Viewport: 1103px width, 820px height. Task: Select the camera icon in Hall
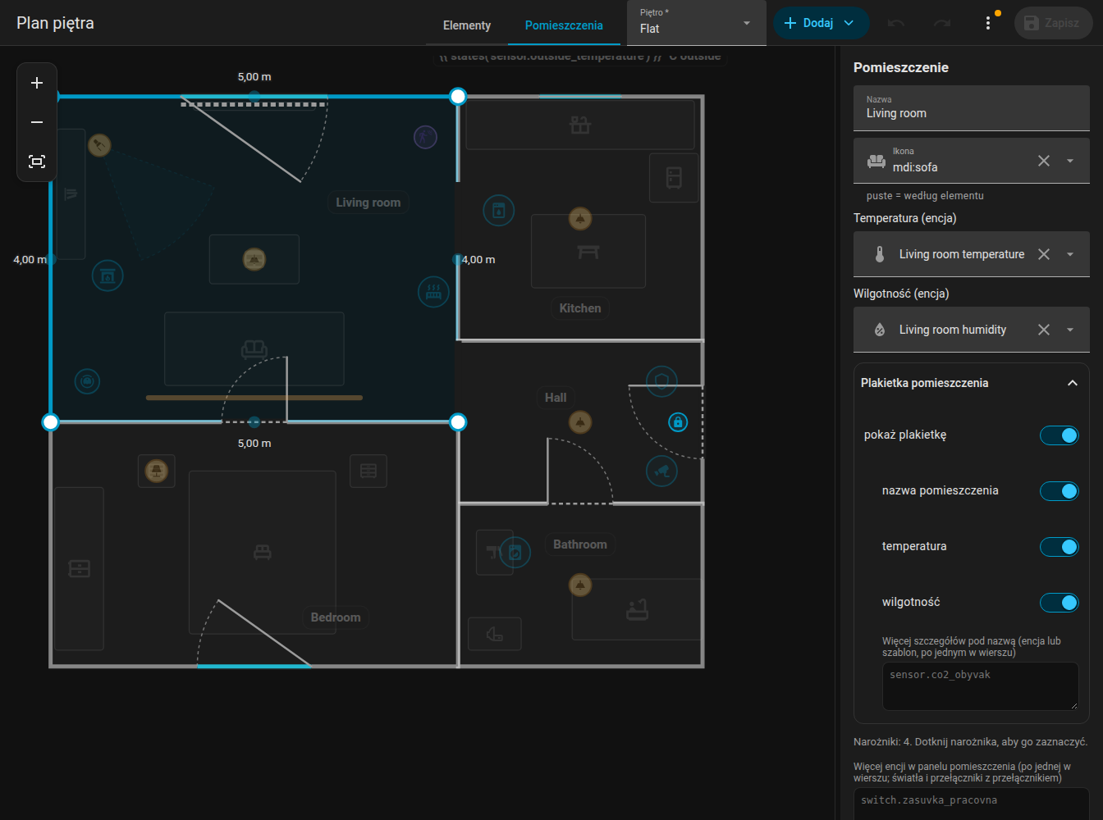click(661, 471)
